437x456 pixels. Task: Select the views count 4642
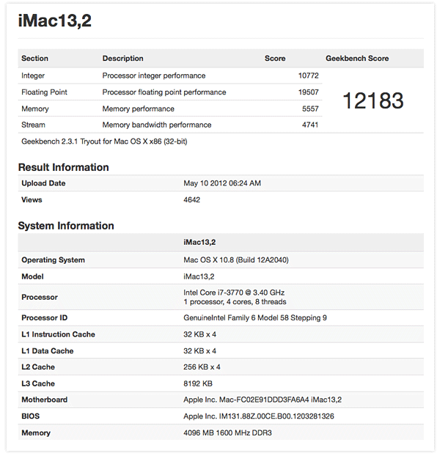point(191,200)
